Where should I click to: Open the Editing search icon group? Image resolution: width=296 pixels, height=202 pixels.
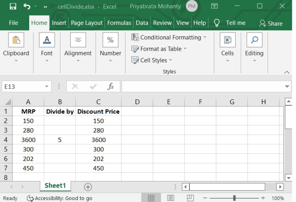pyautogui.click(x=254, y=41)
